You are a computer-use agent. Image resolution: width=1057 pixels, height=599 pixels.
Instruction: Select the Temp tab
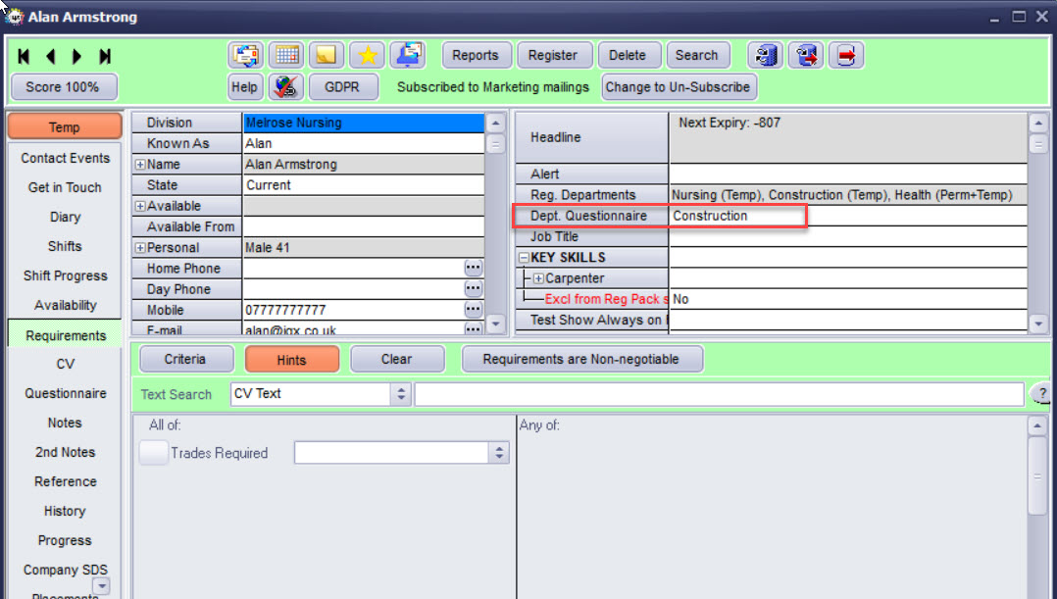(65, 126)
